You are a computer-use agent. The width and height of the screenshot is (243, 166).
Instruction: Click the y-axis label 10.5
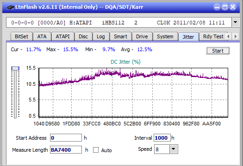tap(31, 84)
